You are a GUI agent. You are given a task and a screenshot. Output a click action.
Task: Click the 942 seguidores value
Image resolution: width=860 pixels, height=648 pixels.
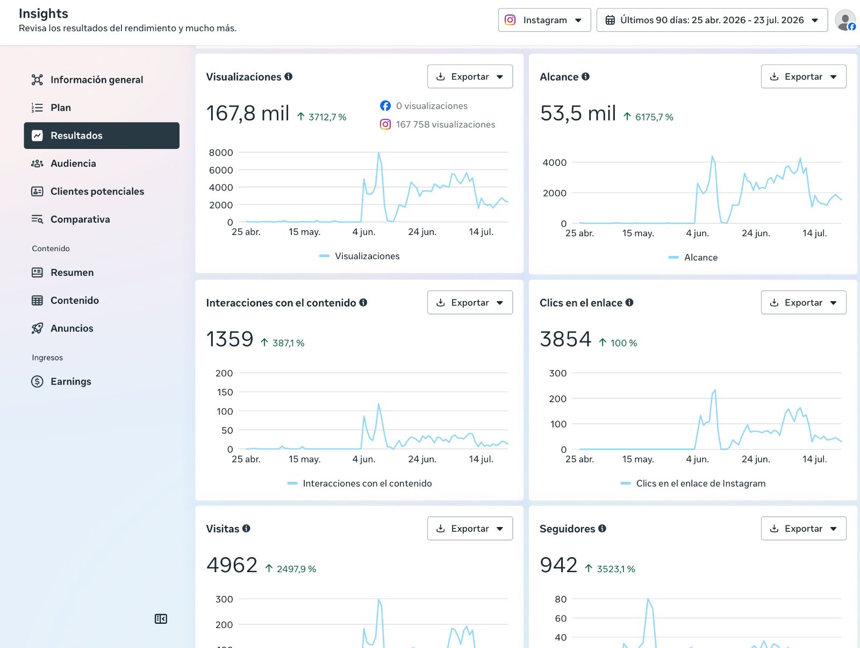pos(558,565)
